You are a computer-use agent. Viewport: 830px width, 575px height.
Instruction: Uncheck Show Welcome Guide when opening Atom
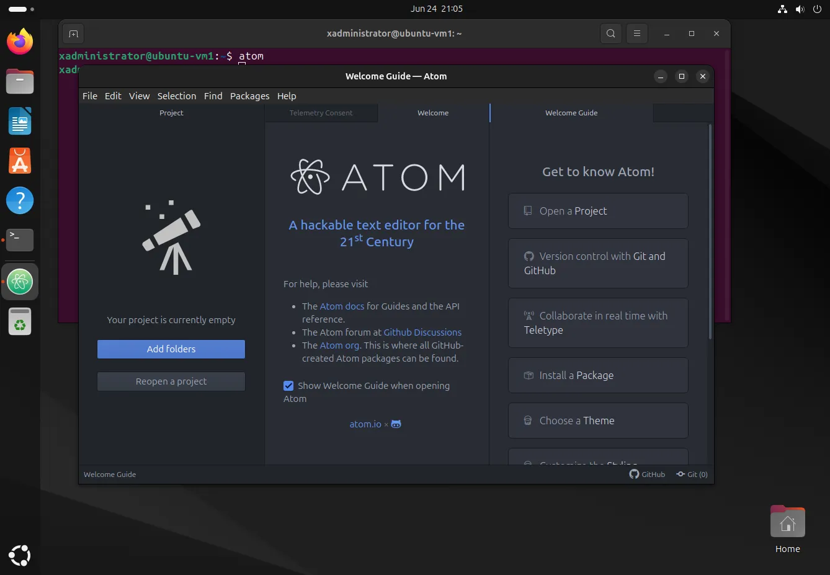288,386
